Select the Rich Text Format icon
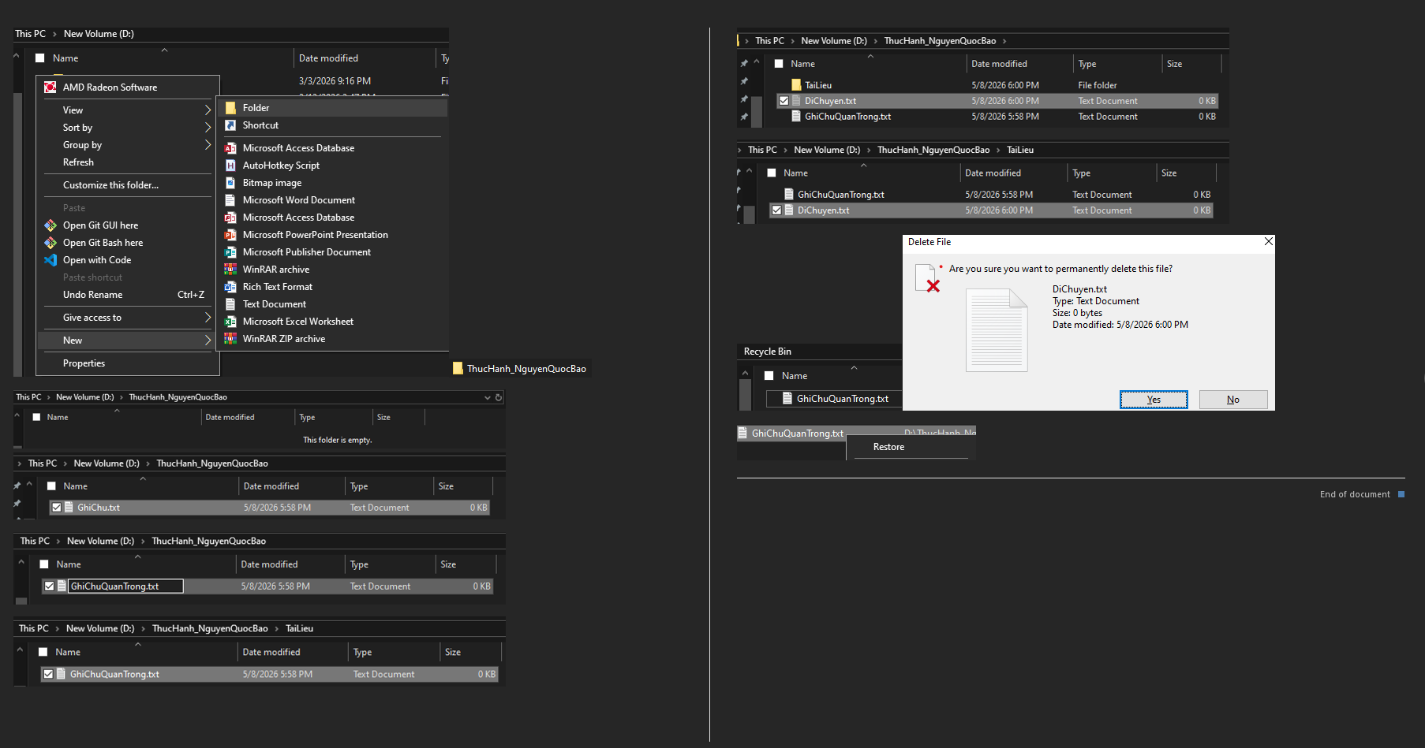 coord(230,287)
